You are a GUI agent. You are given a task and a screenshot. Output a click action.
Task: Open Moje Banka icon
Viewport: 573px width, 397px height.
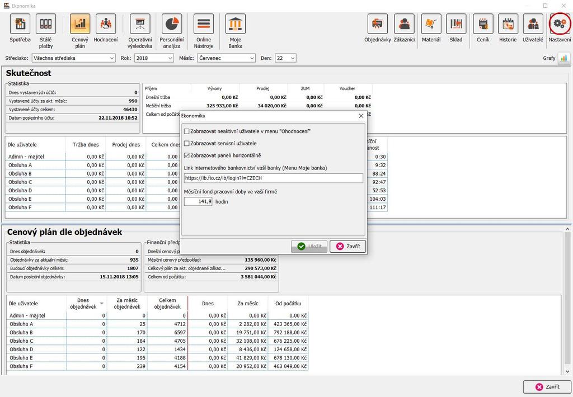pos(236,24)
